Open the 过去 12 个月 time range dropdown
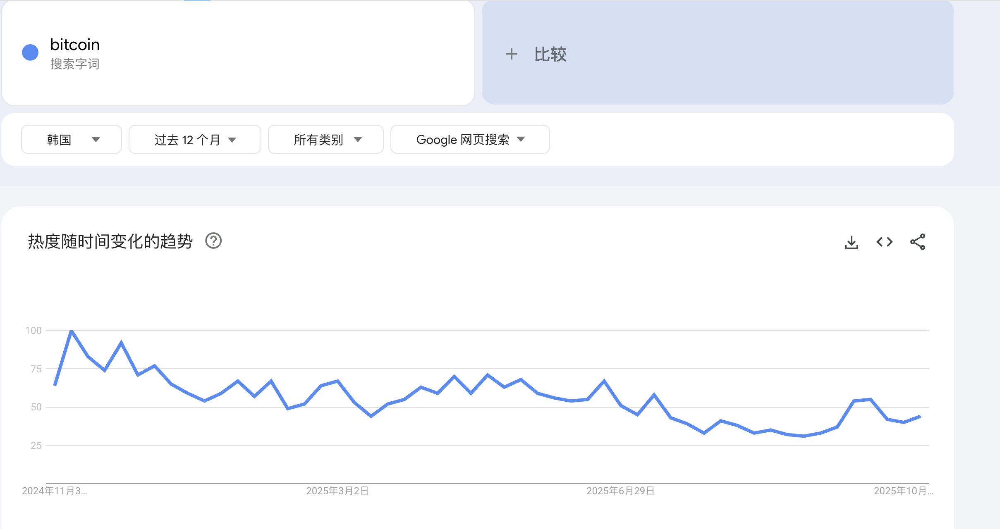The width and height of the screenshot is (1000, 529). pos(194,139)
